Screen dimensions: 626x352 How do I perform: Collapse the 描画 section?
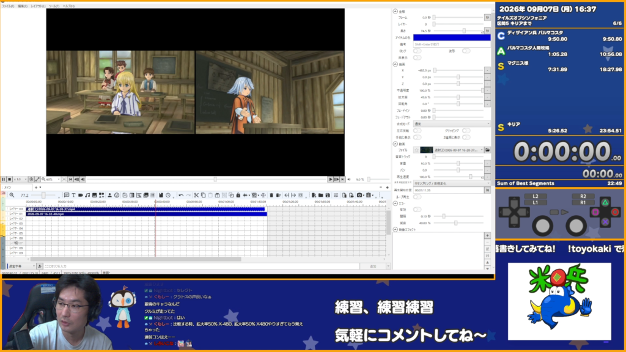click(x=396, y=64)
